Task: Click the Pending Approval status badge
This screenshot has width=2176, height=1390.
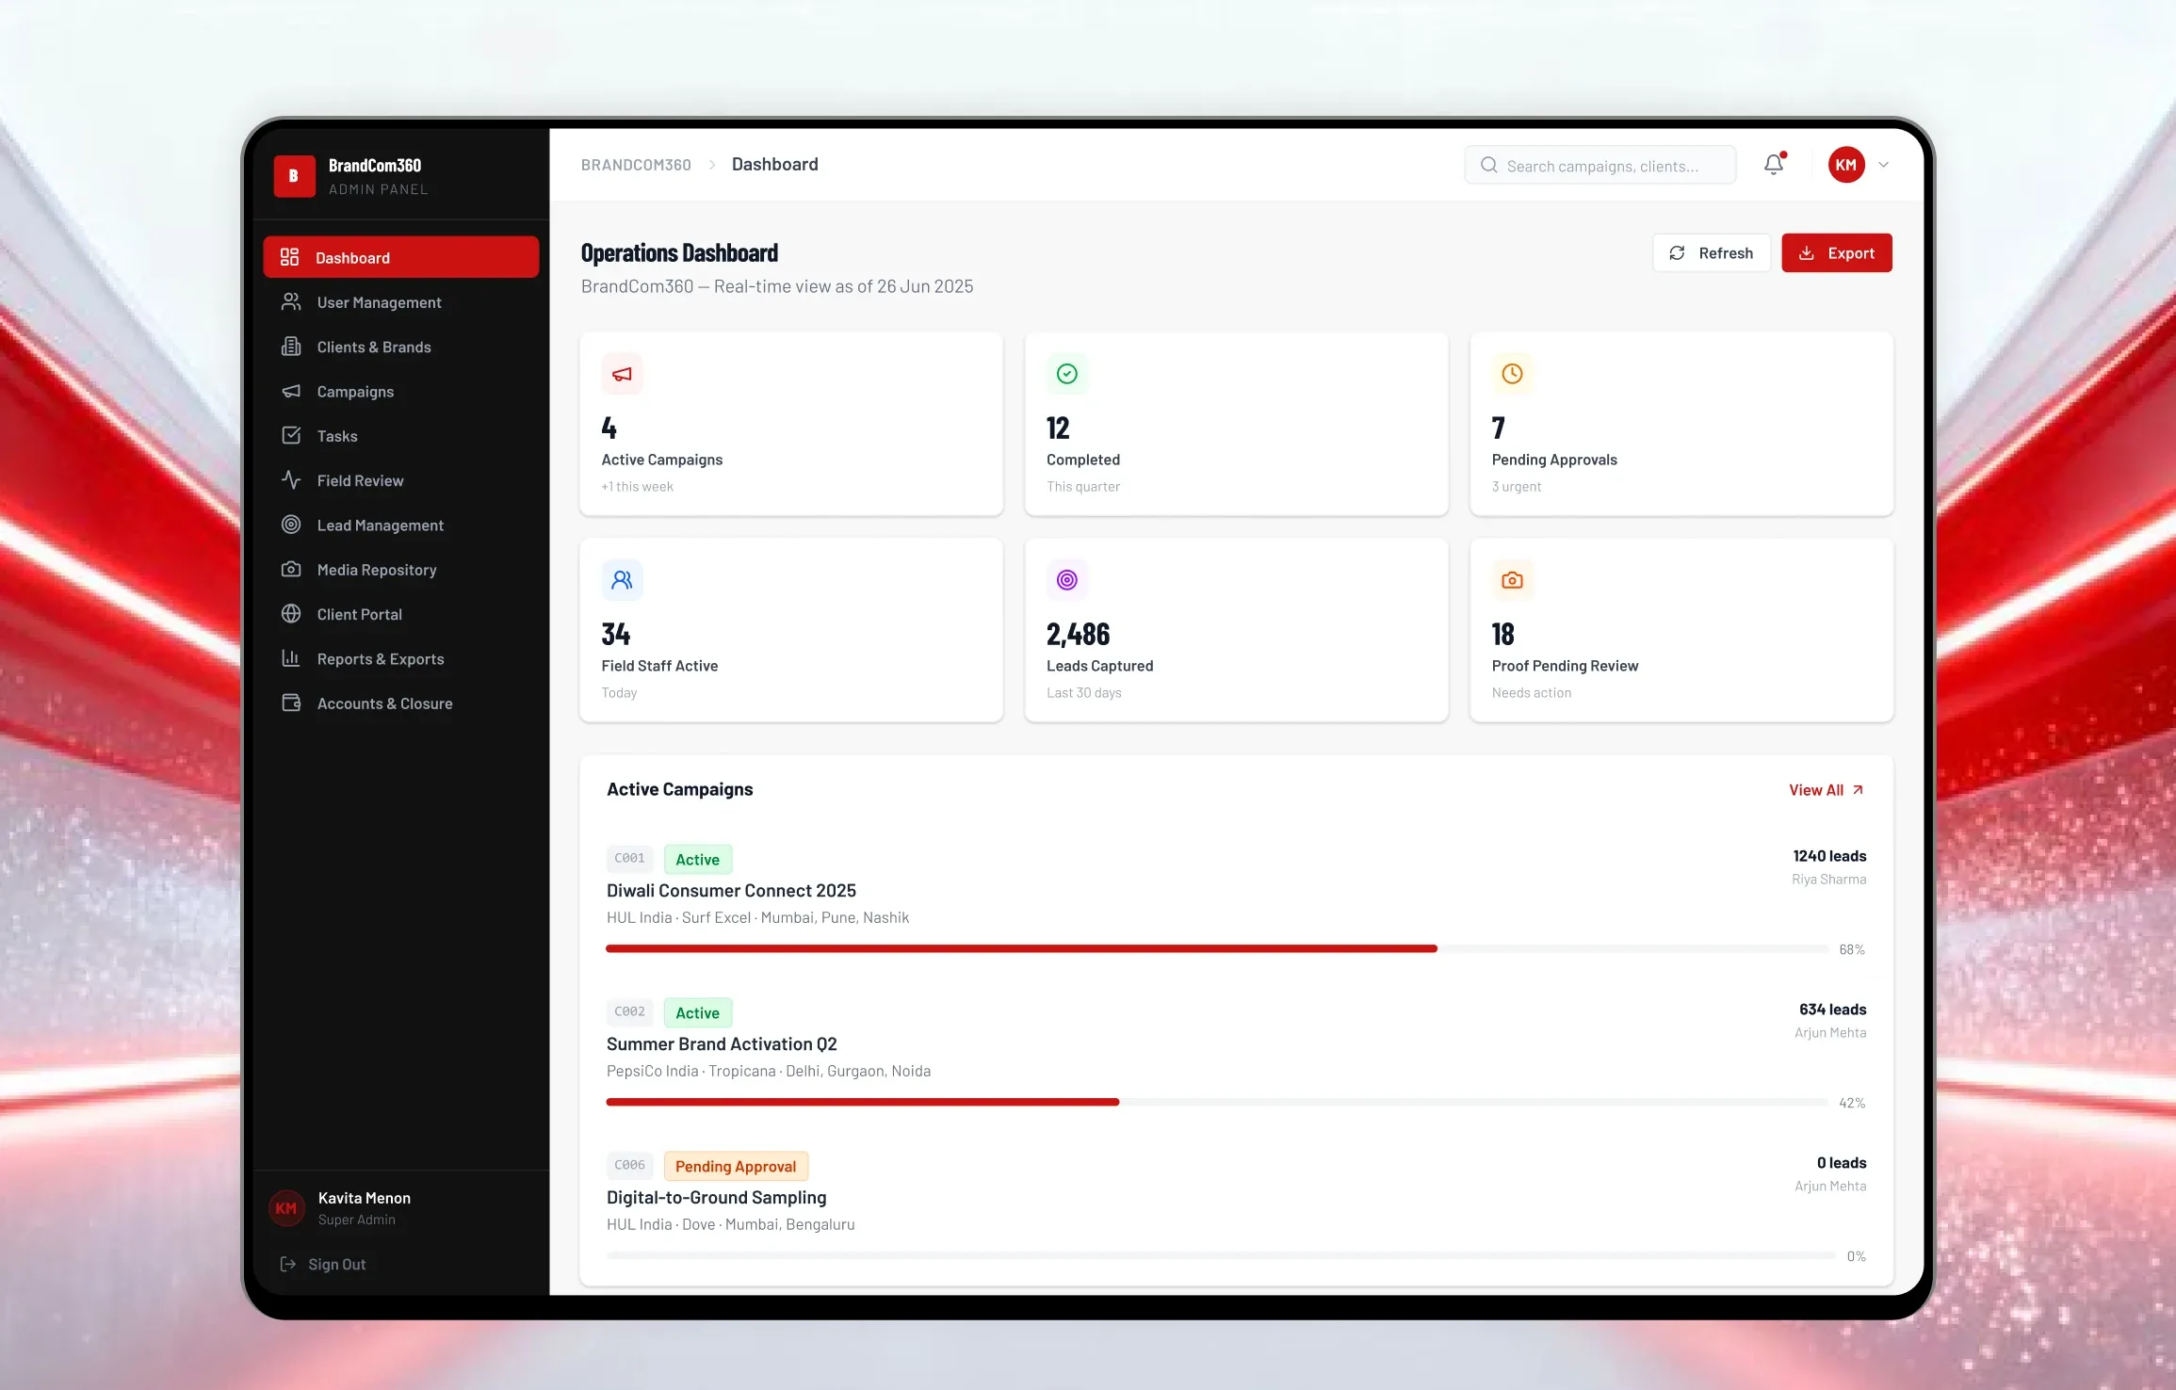Action: click(x=736, y=1166)
